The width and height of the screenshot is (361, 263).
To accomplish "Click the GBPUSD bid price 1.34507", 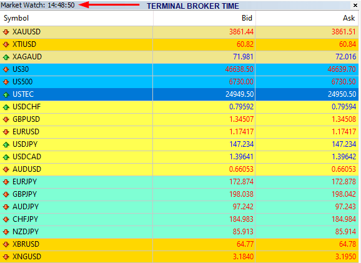I will click(241, 119).
